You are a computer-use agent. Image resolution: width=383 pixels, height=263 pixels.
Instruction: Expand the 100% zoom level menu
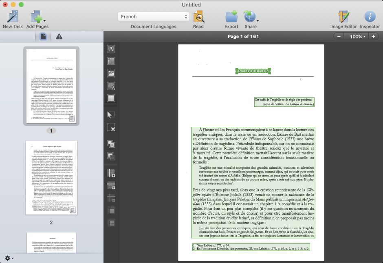(x=356, y=37)
